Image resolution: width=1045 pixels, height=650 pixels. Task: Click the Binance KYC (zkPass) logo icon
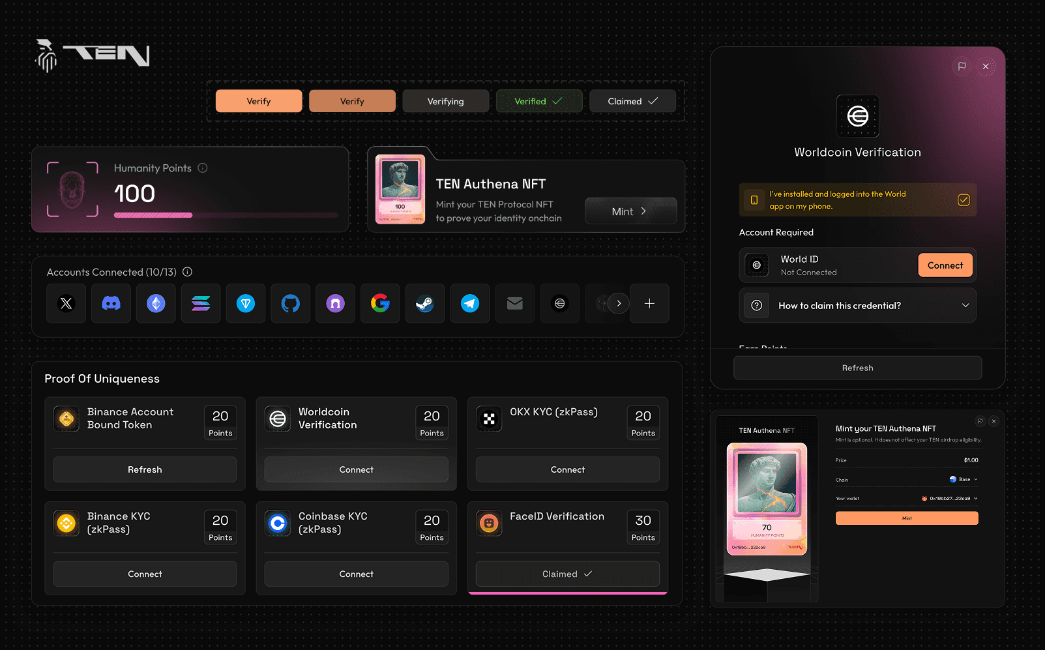point(66,524)
